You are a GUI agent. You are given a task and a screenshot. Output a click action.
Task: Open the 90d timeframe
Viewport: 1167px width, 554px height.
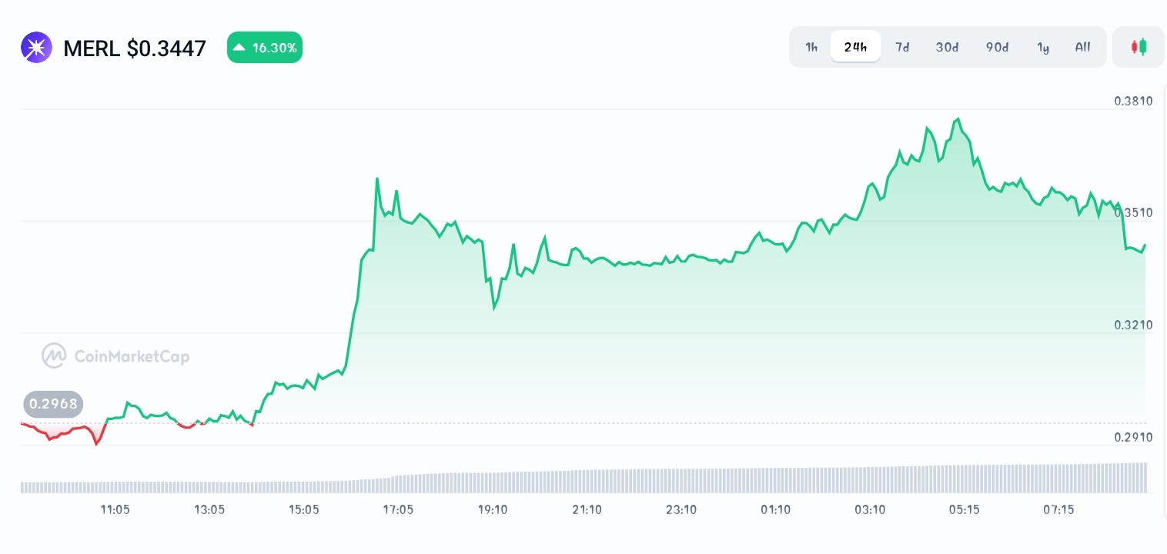pos(997,47)
